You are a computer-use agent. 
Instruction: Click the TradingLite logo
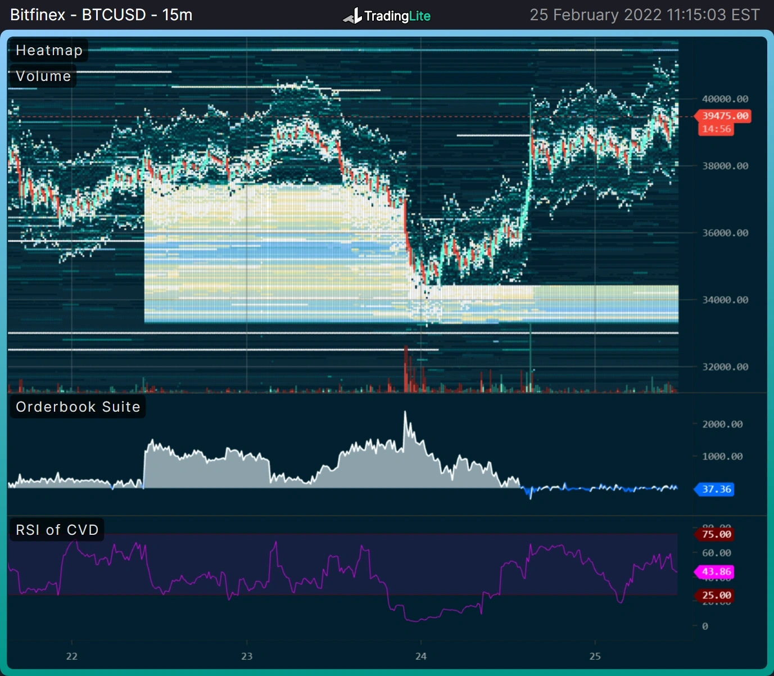387,16
